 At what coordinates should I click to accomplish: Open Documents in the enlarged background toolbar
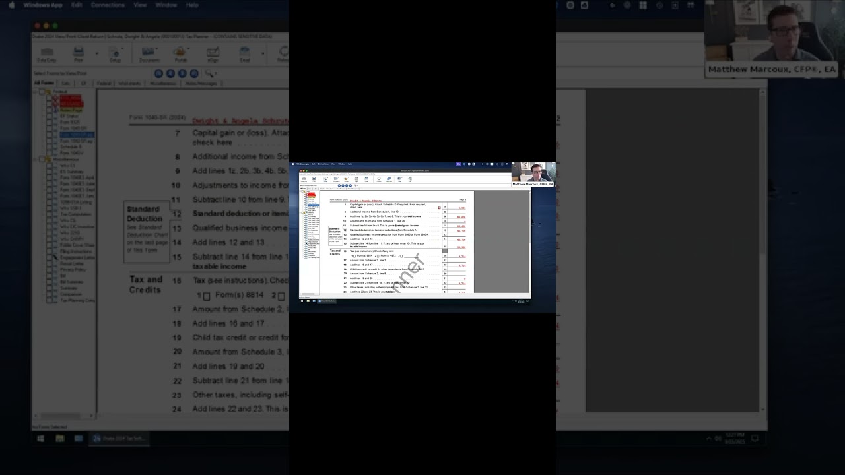point(149,54)
